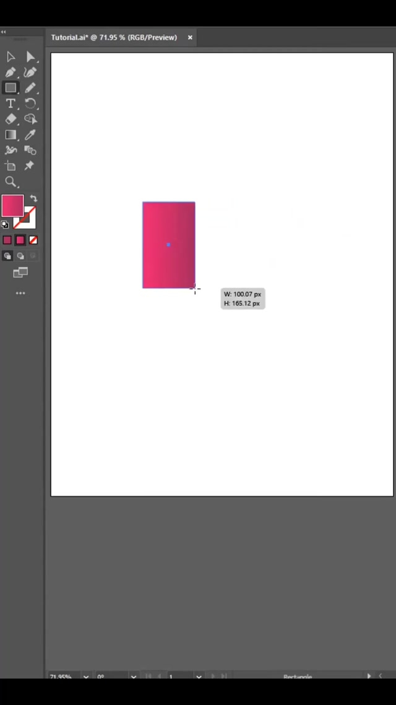
Task: Set paint mode to None
Action: pyautogui.click(x=33, y=240)
